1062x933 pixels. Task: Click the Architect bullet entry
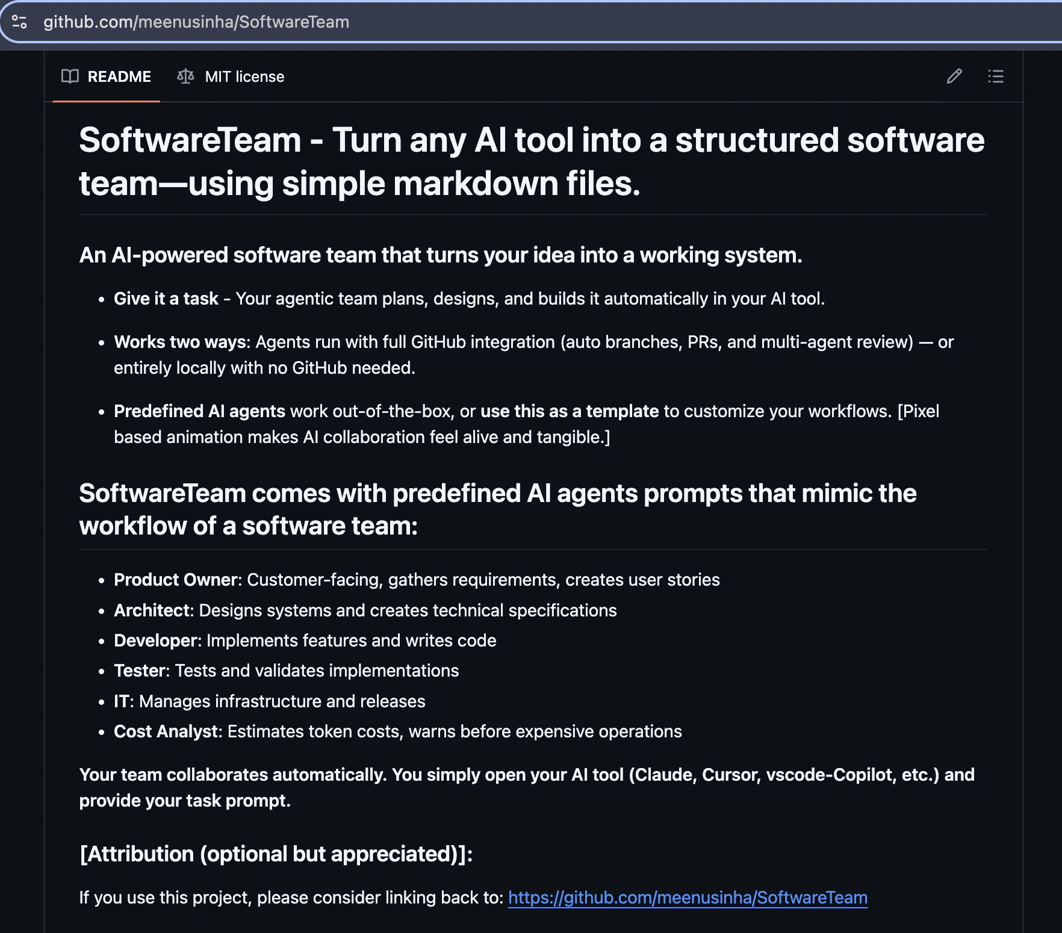coord(365,610)
